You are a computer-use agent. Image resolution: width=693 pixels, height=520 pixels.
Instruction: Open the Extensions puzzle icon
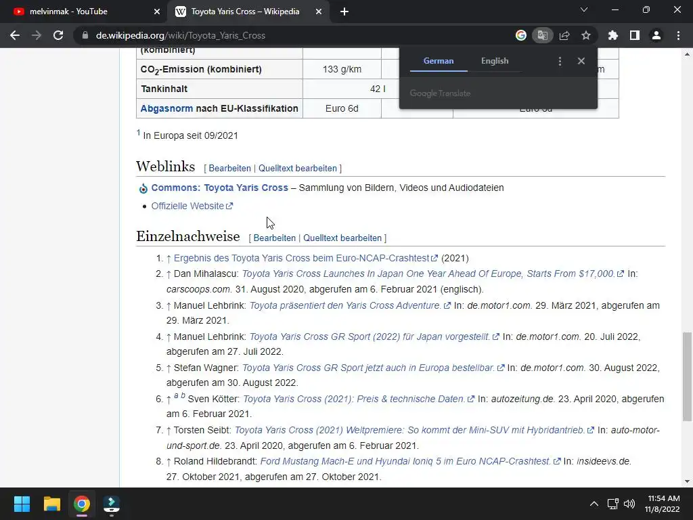(613, 35)
